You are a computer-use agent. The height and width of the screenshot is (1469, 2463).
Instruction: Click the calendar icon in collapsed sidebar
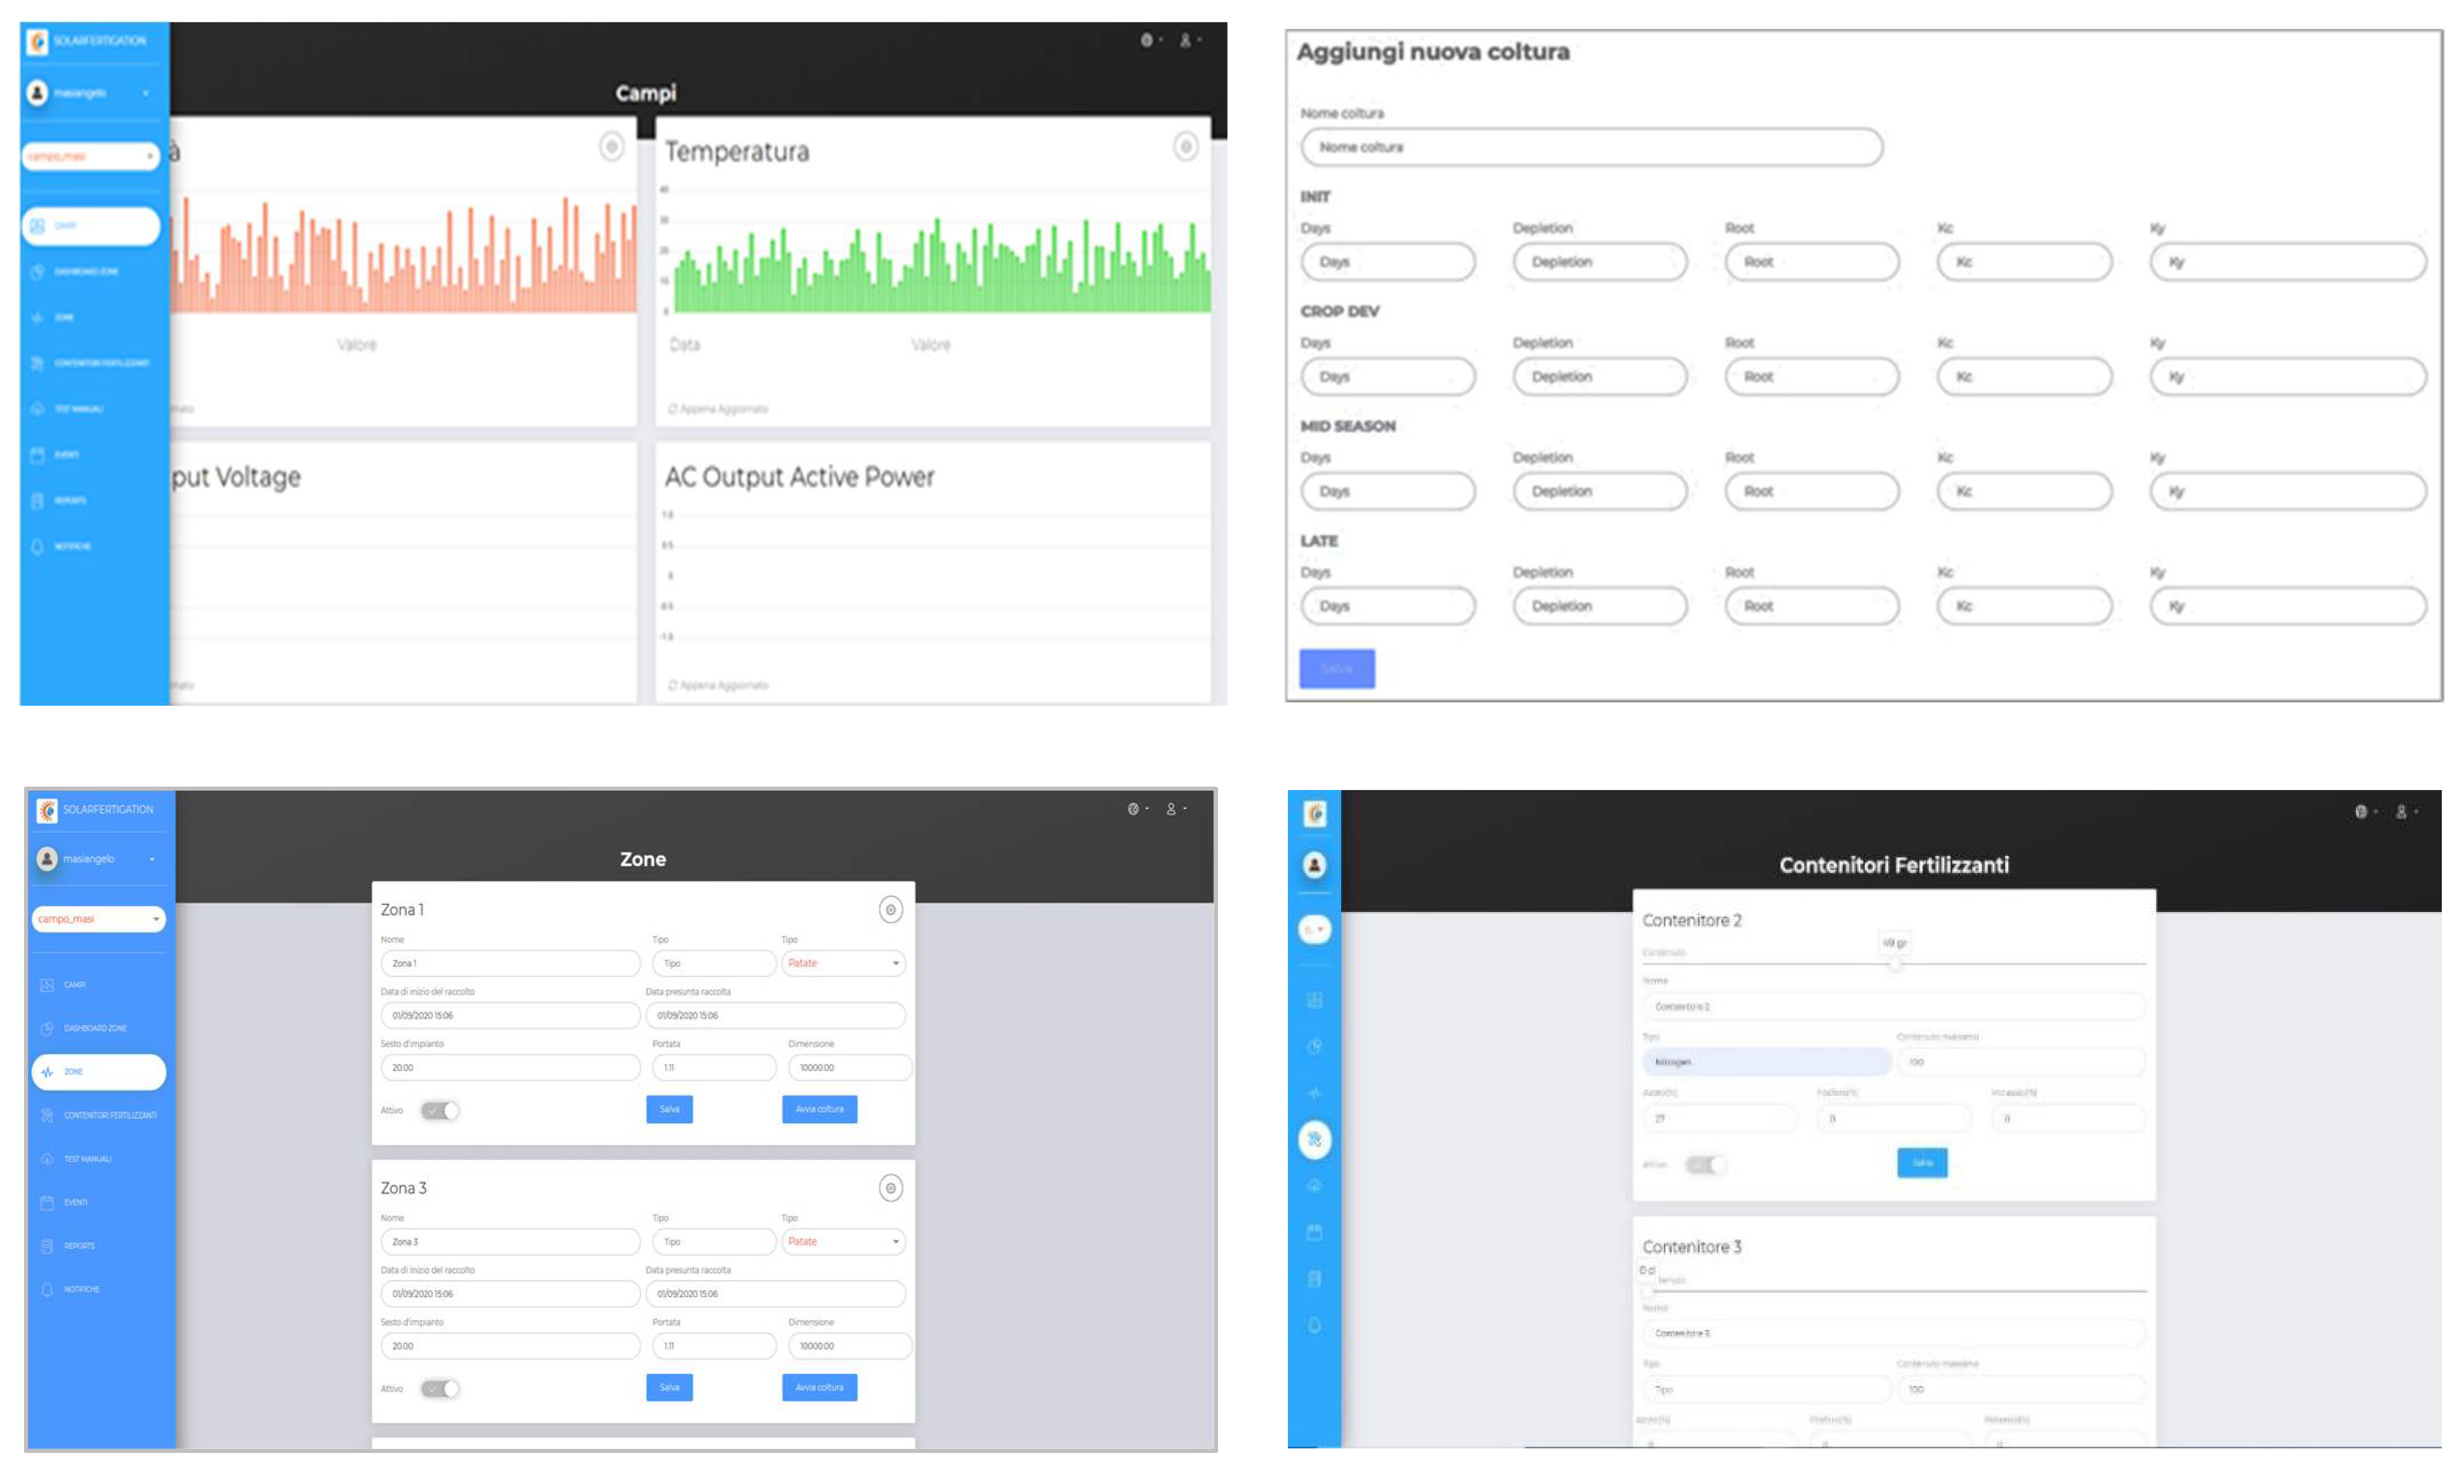pos(1314,1233)
